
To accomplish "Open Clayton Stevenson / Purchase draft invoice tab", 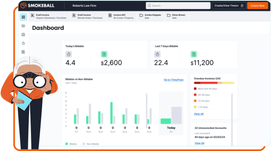I will (x=49, y=16).
